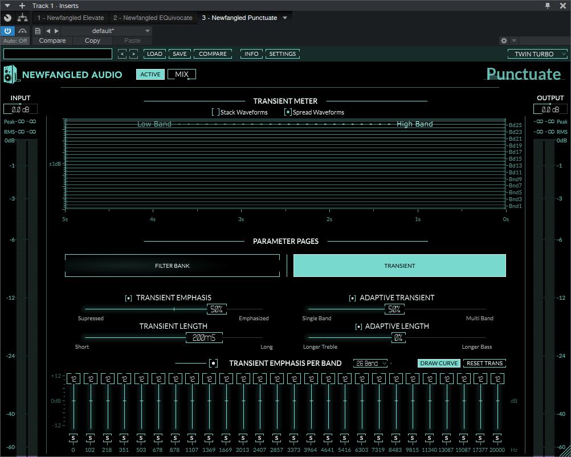Enable Stack Waveforms option
This screenshot has height=457, width=571.
[215, 112]
